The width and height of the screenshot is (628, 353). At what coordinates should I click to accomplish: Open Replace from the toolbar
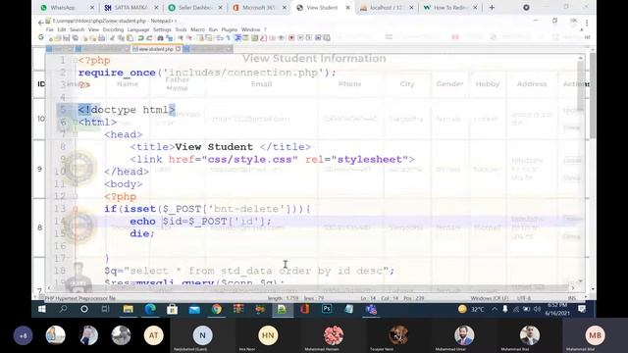[x=170, y=38]
